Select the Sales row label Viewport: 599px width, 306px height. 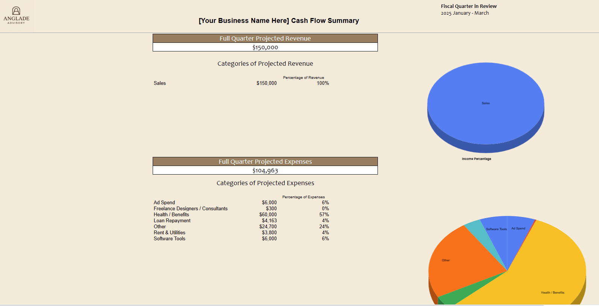pos(160,83)
